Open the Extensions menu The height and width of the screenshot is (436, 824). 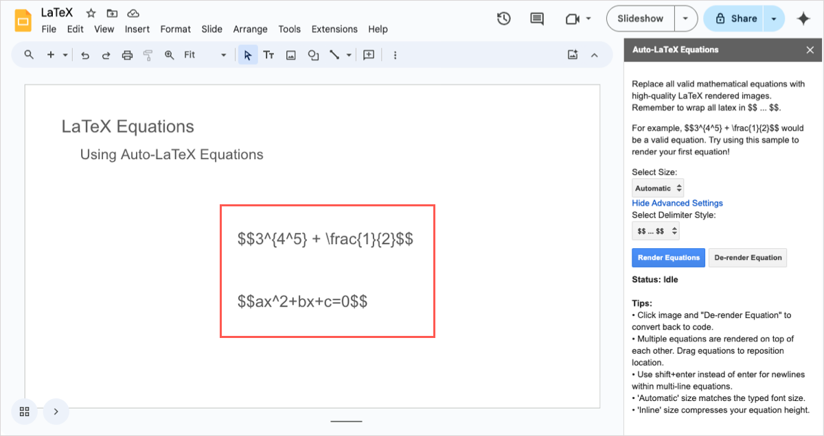334,29
